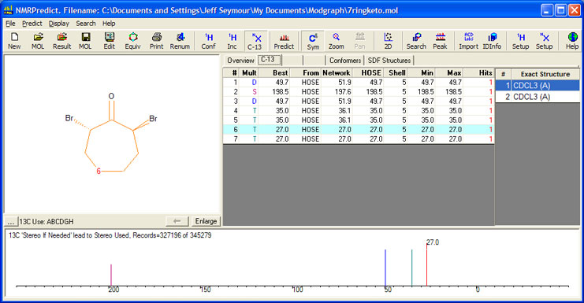Select row 2 with shift 198.5
The width and height of the screenshot is (584, 303).
[x=359, y=92]
